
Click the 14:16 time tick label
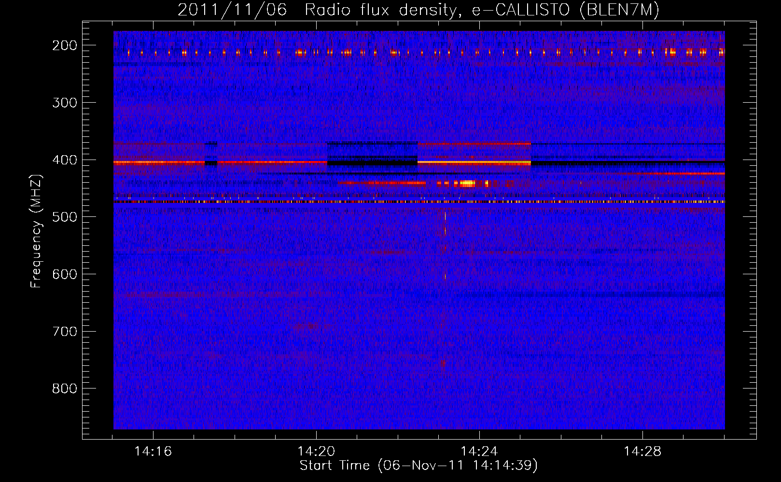point(153,452)
